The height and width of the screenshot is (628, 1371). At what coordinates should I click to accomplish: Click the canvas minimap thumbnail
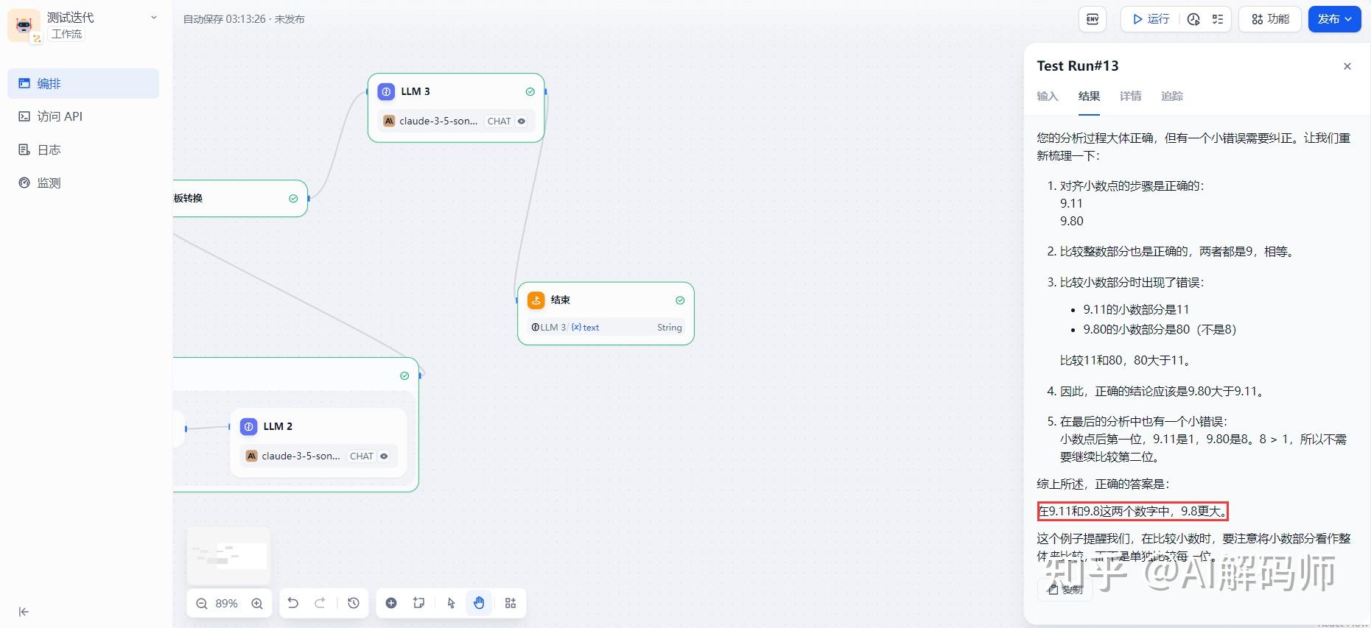tap(228, 556)
